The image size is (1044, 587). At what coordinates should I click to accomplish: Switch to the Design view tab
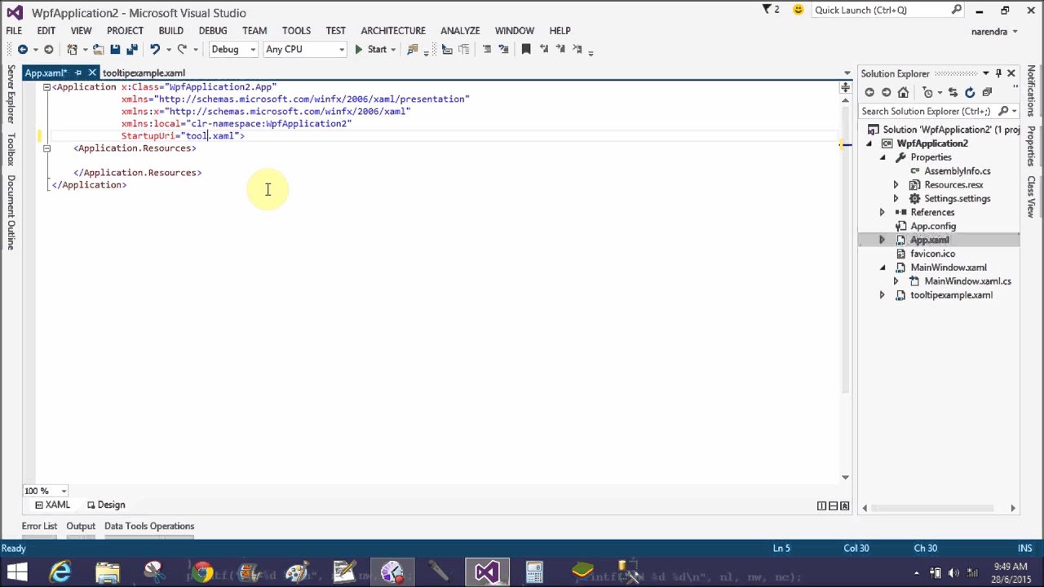tap(106, 505)
